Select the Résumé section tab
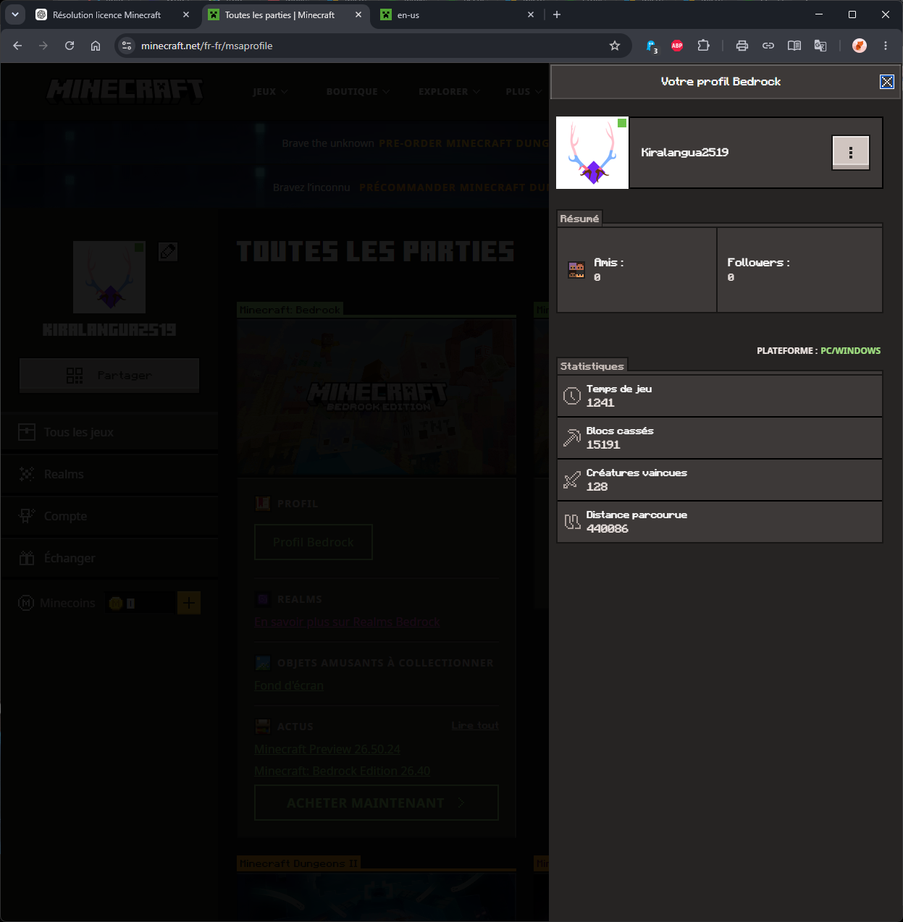 click(579, 219)
